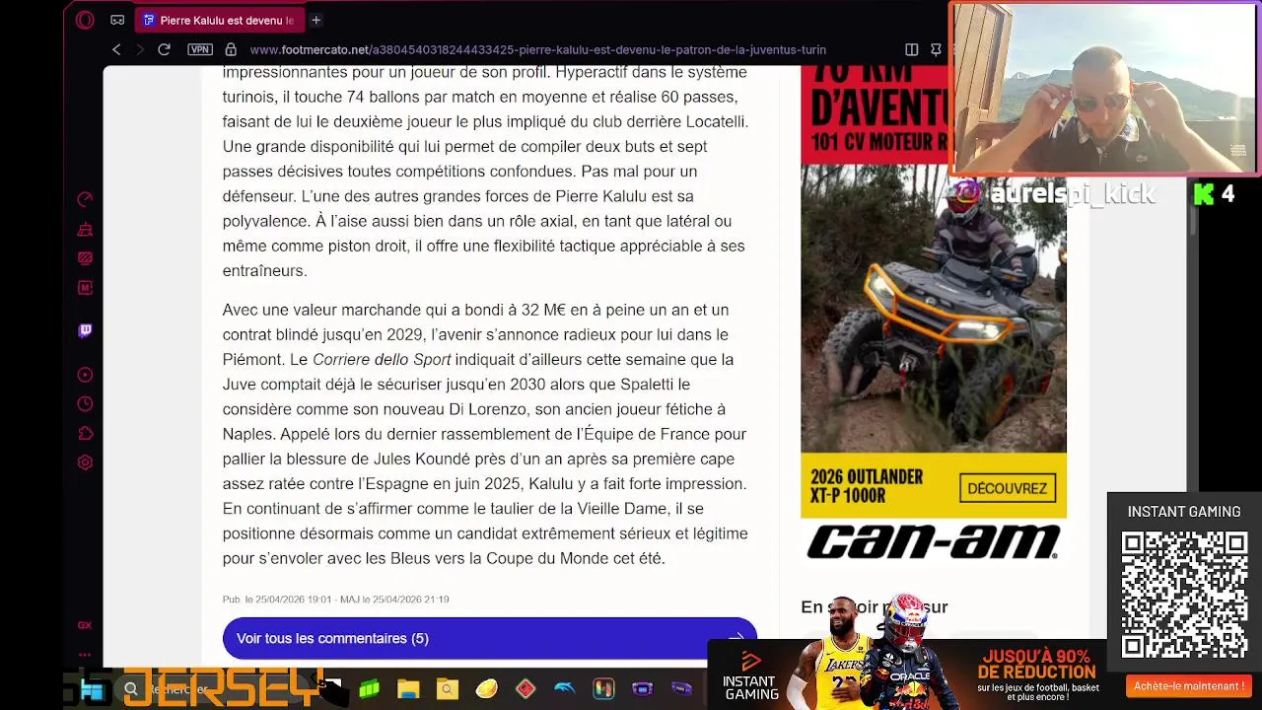Open the M messenger sidebar icon

[x=85, y=288]
